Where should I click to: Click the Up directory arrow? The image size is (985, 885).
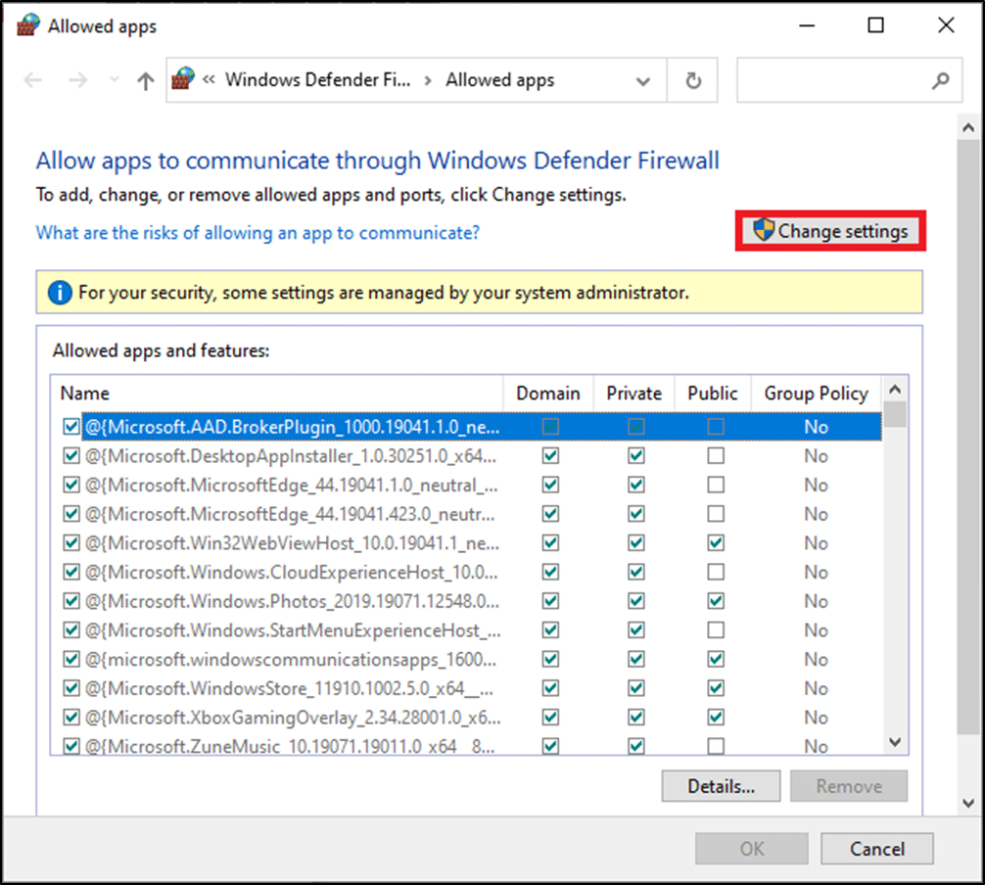pyautogui.click(x=145, y=81)
